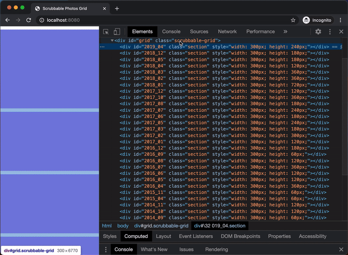Toggle the device toolbar icon
Image resolution: width=348 pixels, height=255 pixels.
tap(117, 32)
